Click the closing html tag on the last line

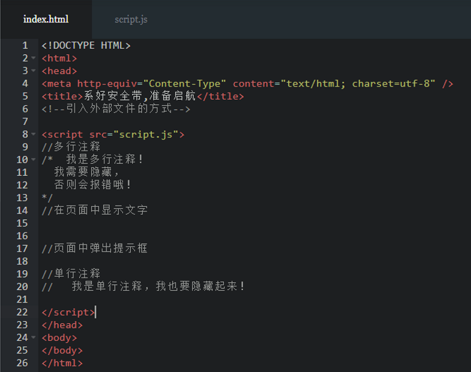click(62, 363)
